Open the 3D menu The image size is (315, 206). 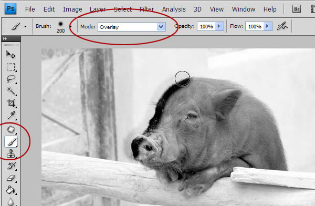(x=197, y=9)
